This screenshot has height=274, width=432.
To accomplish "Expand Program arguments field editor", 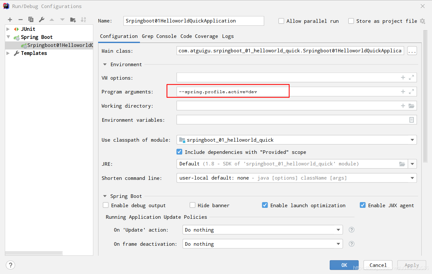I will tap(411, 92).
